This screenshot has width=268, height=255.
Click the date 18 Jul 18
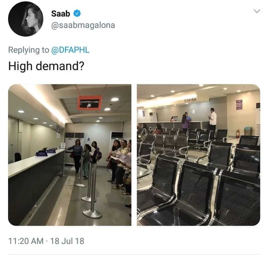67,241
